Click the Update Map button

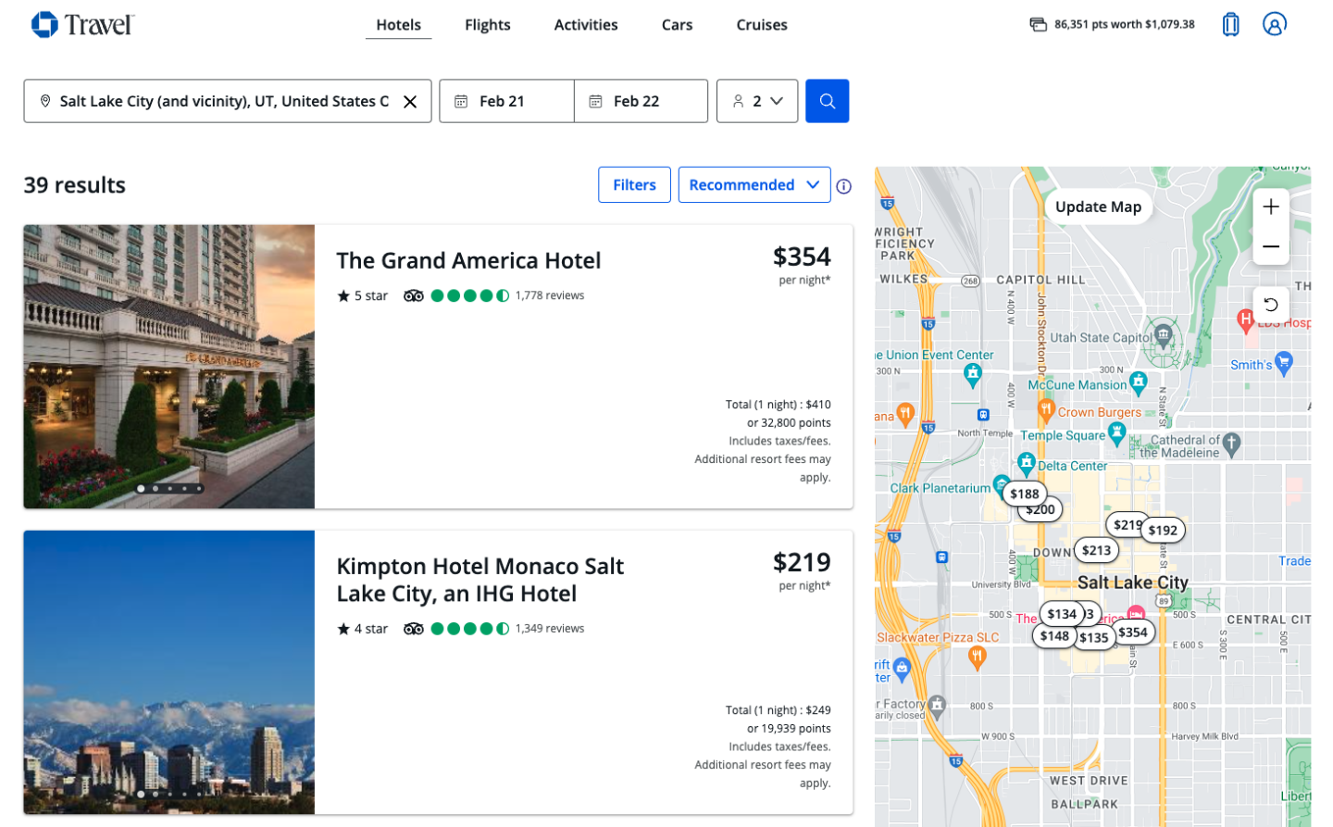click(1098, 207)
